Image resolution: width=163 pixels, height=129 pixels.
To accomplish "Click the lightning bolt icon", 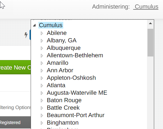I will (x=26, y=35).
